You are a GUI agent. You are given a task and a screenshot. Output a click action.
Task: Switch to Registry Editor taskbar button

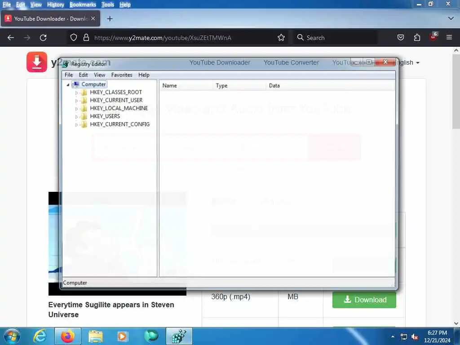[179, 336]
